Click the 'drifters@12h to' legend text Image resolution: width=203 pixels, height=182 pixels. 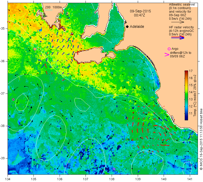click(181, 53)
